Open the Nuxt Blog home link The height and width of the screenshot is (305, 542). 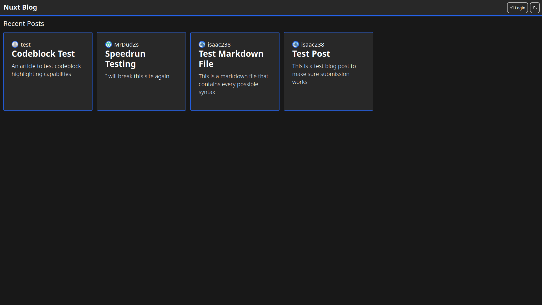[20, 7]
